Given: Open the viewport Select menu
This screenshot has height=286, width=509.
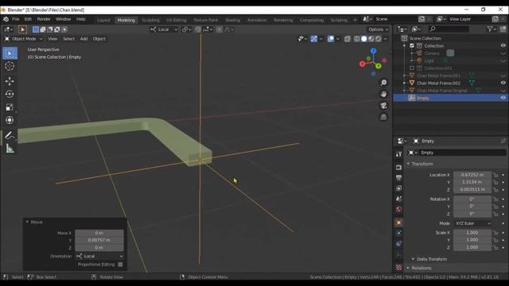Looking at the screenshot, I should coord(69,39).
